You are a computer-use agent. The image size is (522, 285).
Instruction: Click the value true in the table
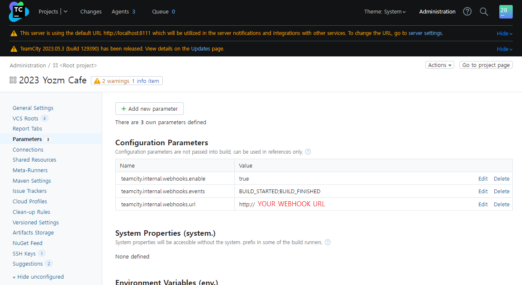244,179
